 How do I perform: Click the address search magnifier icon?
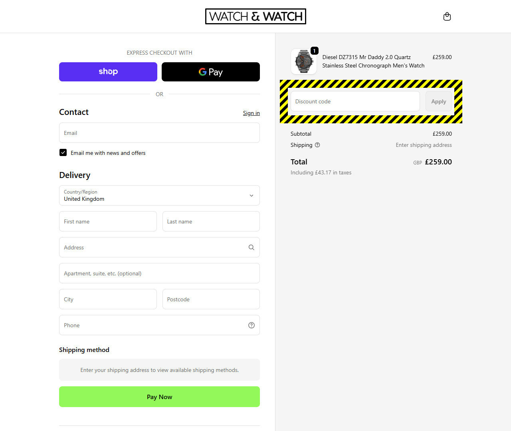(252, 247)
